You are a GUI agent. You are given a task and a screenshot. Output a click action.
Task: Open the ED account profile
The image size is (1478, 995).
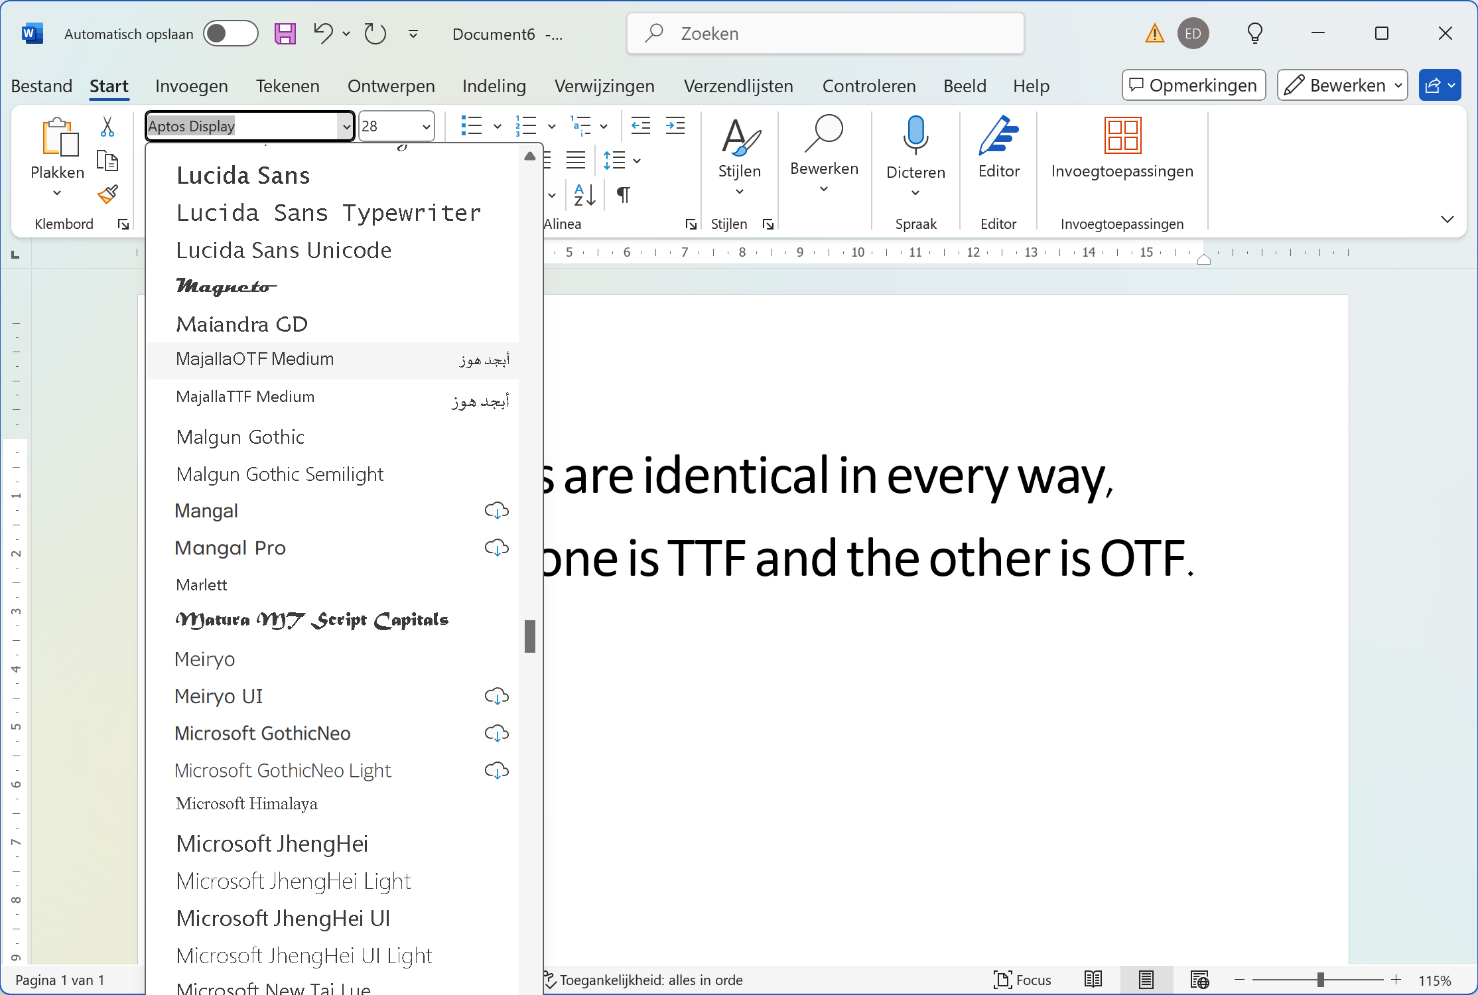pos(1193,34)
